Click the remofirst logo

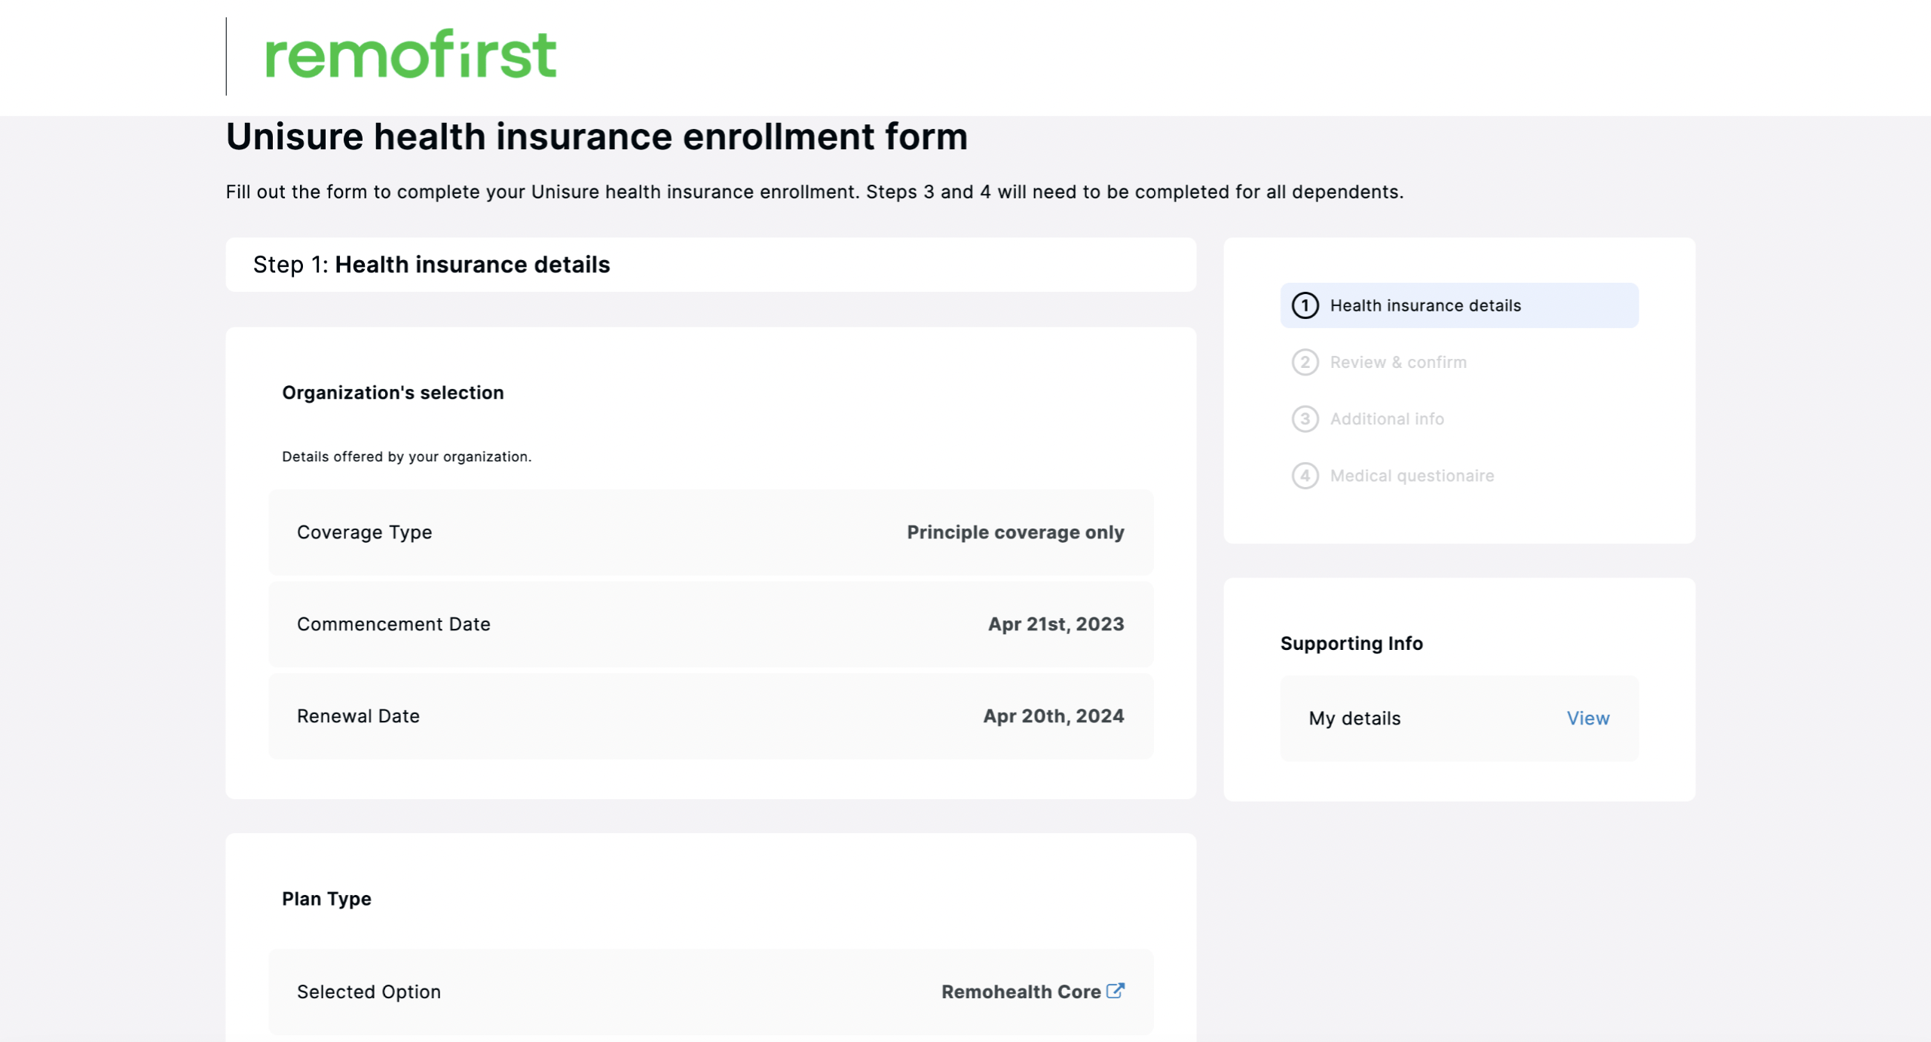[x=410, y=54]
